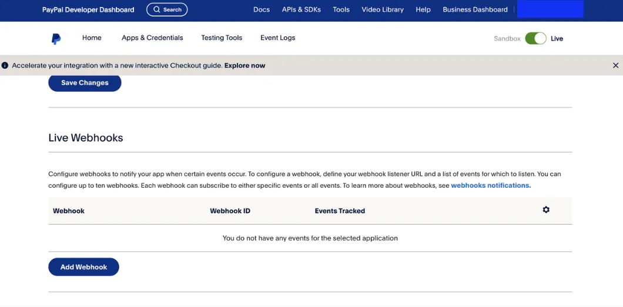
Task: Open the Docs menu
Action: pyautogui.click(x=262, y=9)
